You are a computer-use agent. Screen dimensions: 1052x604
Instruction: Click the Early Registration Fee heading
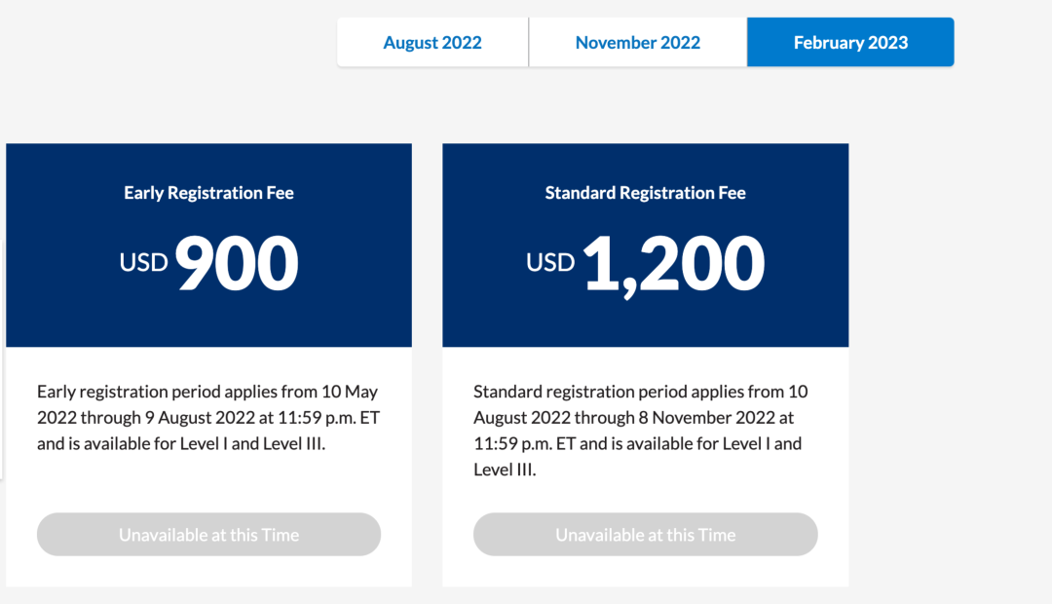tap(208, 193)
